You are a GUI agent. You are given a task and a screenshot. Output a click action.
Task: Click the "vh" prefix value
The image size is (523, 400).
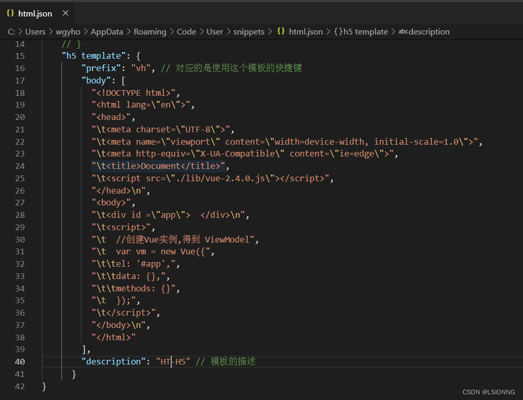click(x=141, y=68)
